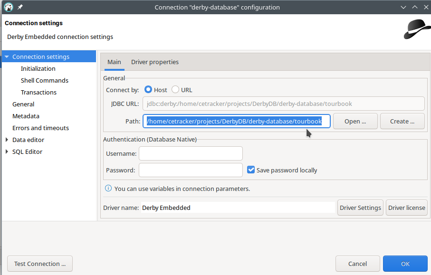Select Metadata in the settings tree
The image size is (431, 275).
26,116
